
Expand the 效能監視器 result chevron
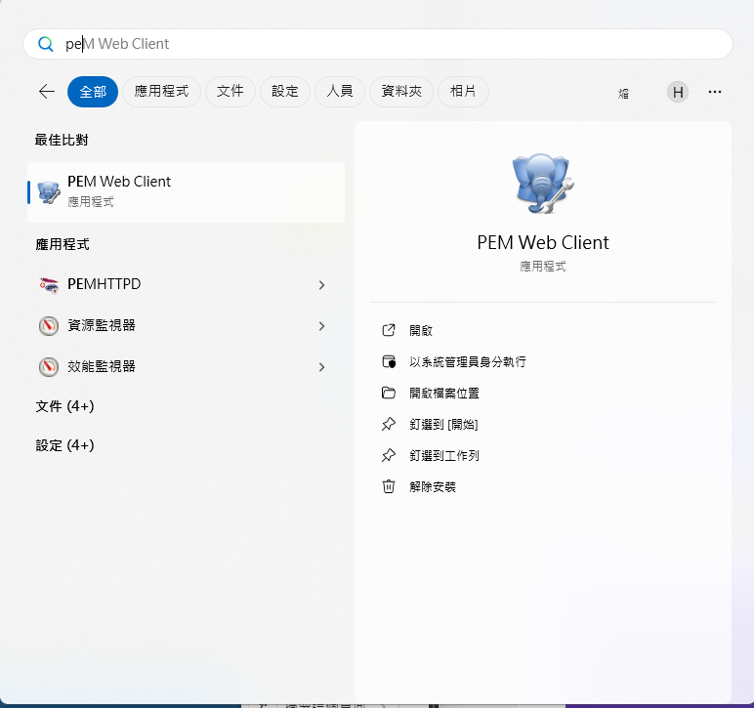pos(321,367)
